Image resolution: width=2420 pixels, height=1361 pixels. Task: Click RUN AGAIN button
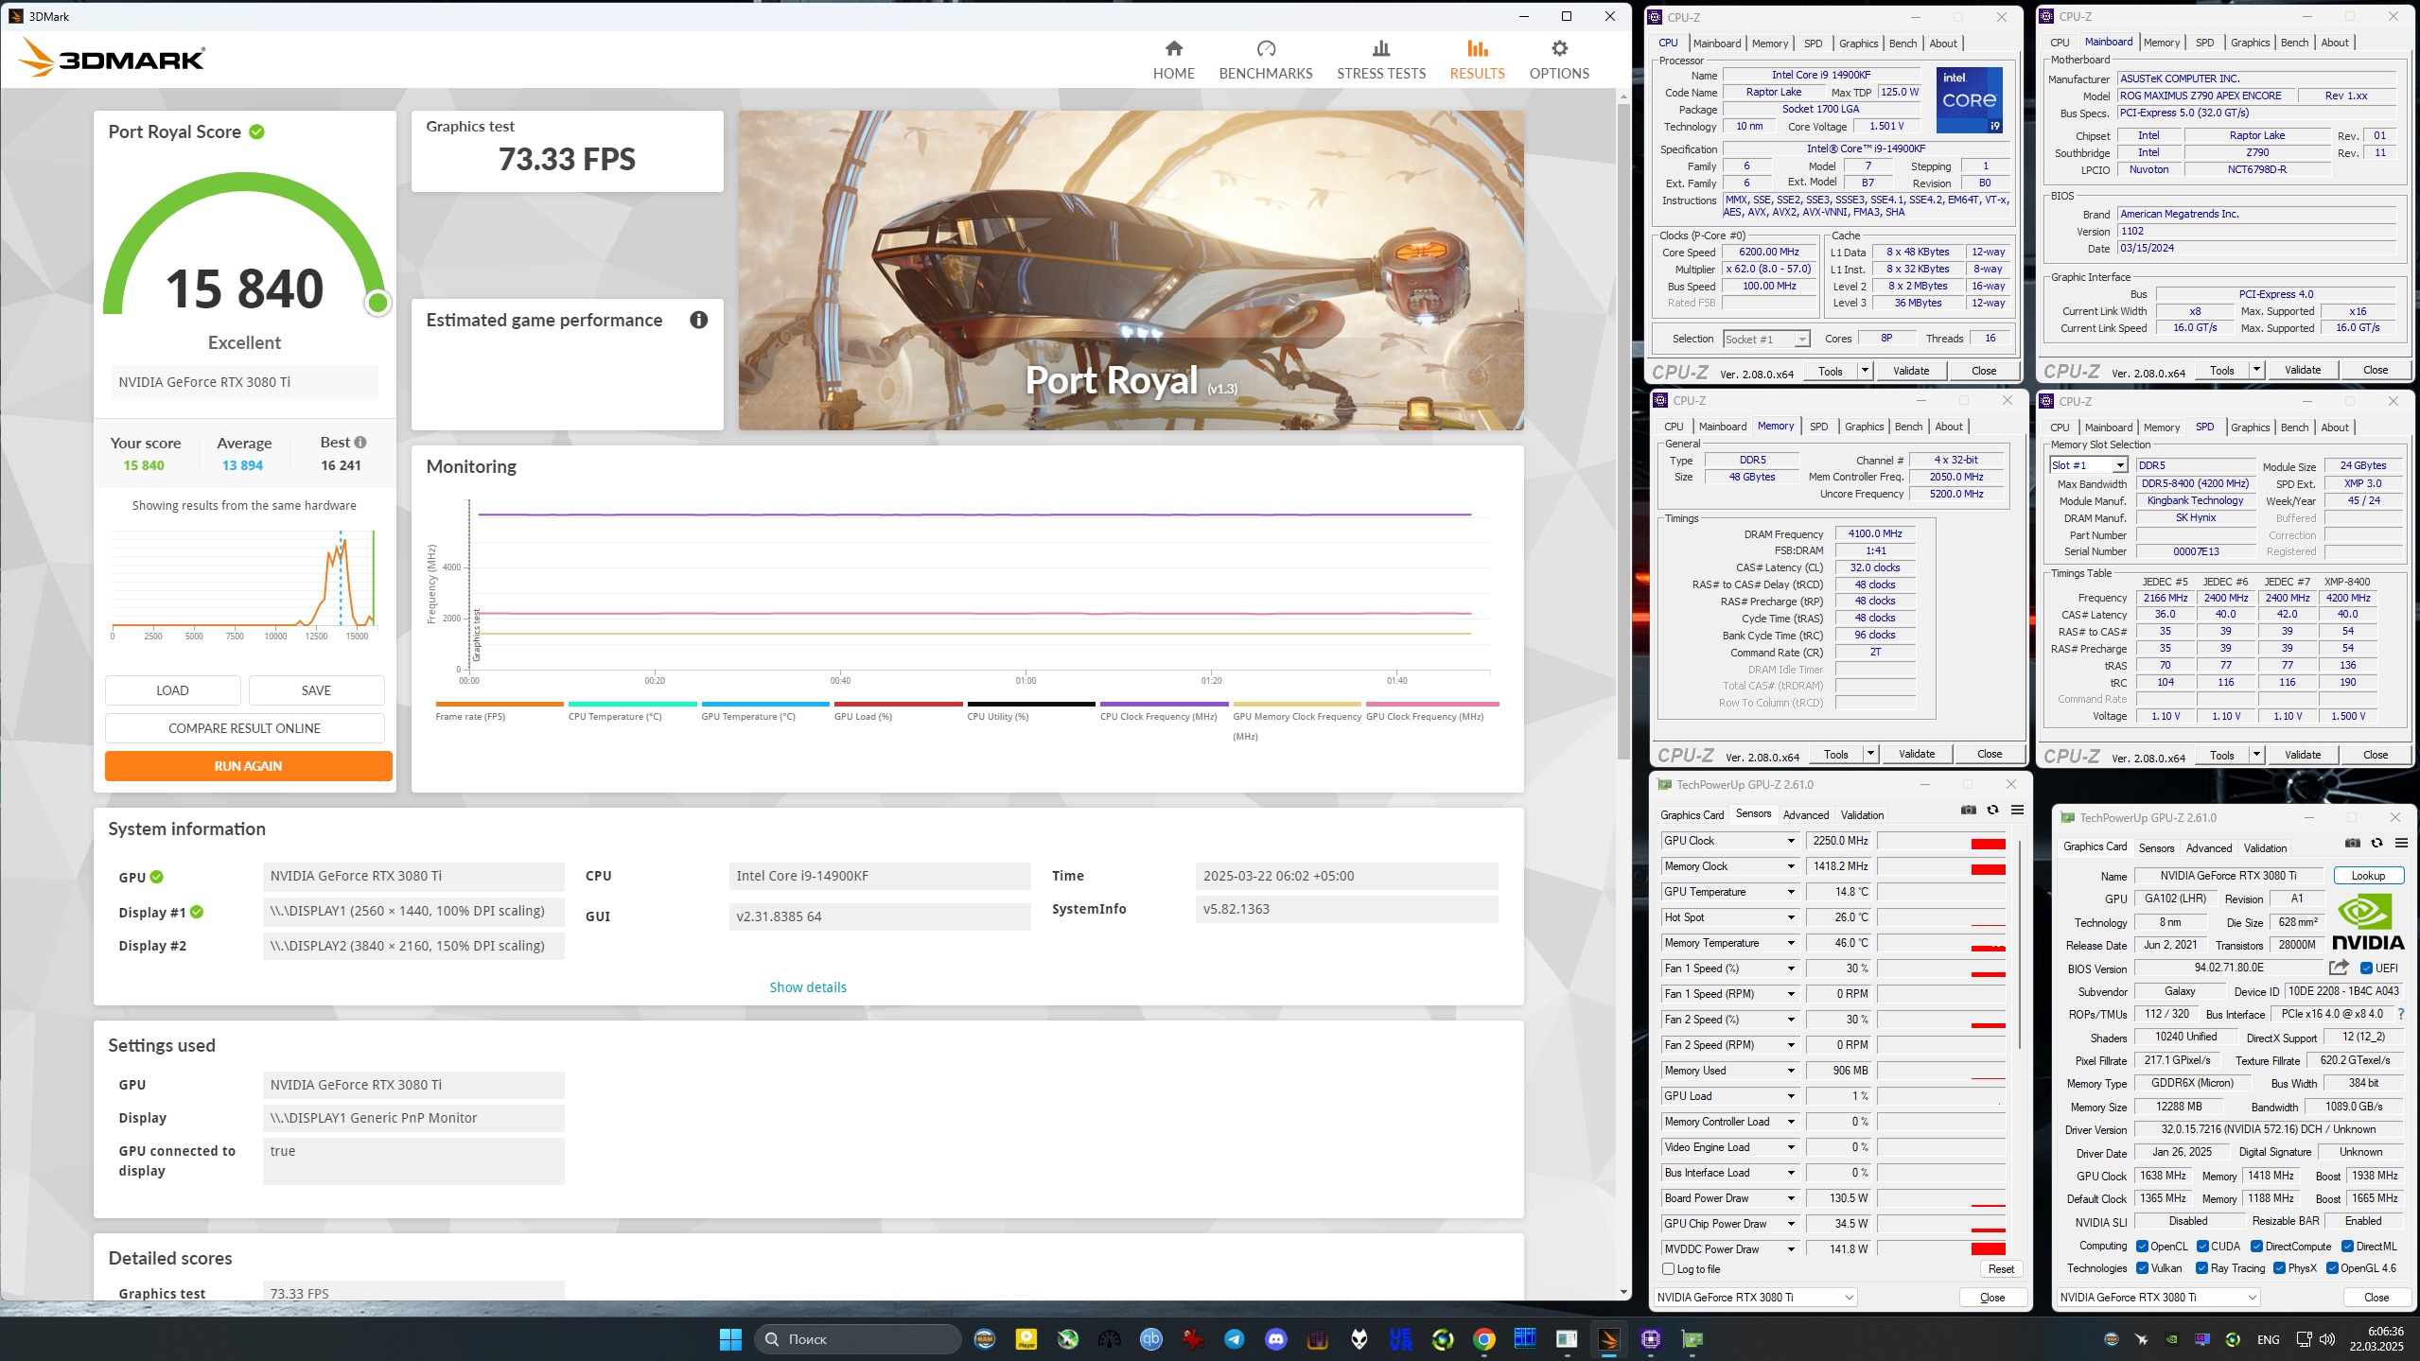click(248, 766)
